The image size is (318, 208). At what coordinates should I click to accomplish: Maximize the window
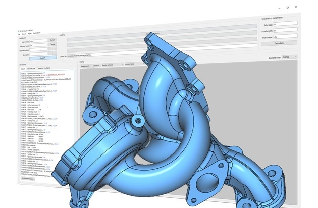tap(288, 8)
